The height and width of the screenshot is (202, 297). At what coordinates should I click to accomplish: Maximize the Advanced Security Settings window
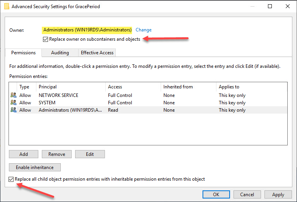click(270, 6)
